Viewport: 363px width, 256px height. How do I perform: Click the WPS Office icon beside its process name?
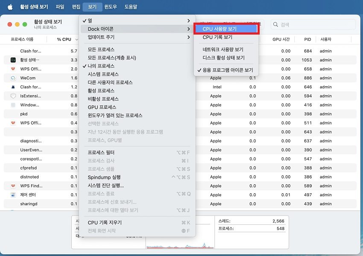[x=13, y=69]
